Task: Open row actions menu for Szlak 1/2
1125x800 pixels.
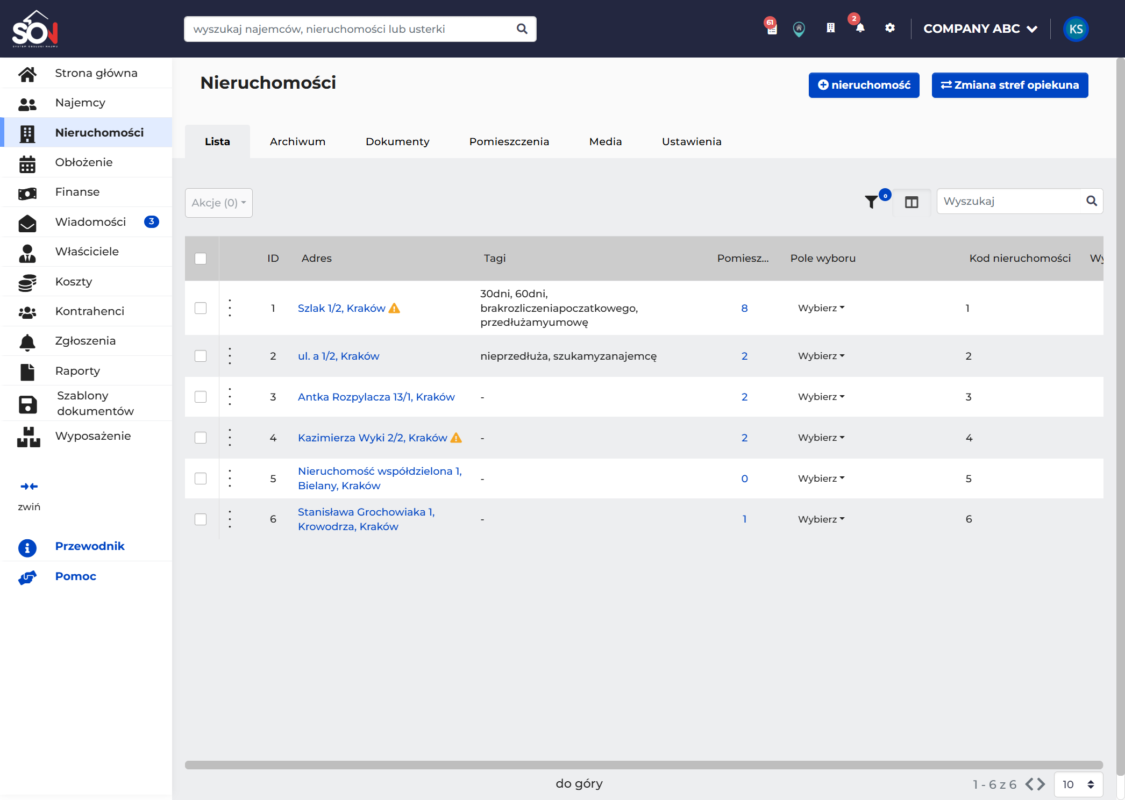Action: coord(230,308)
